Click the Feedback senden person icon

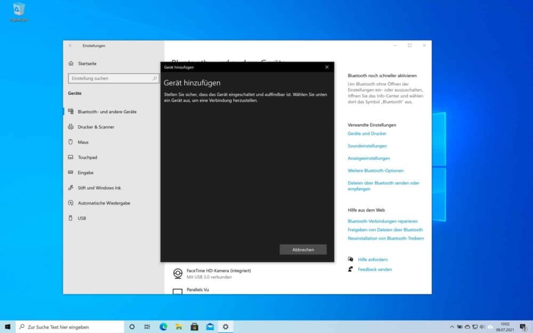tap(351, 269)
